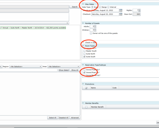
Task: Collapse the Promotions section
Action: click(83, 84)
